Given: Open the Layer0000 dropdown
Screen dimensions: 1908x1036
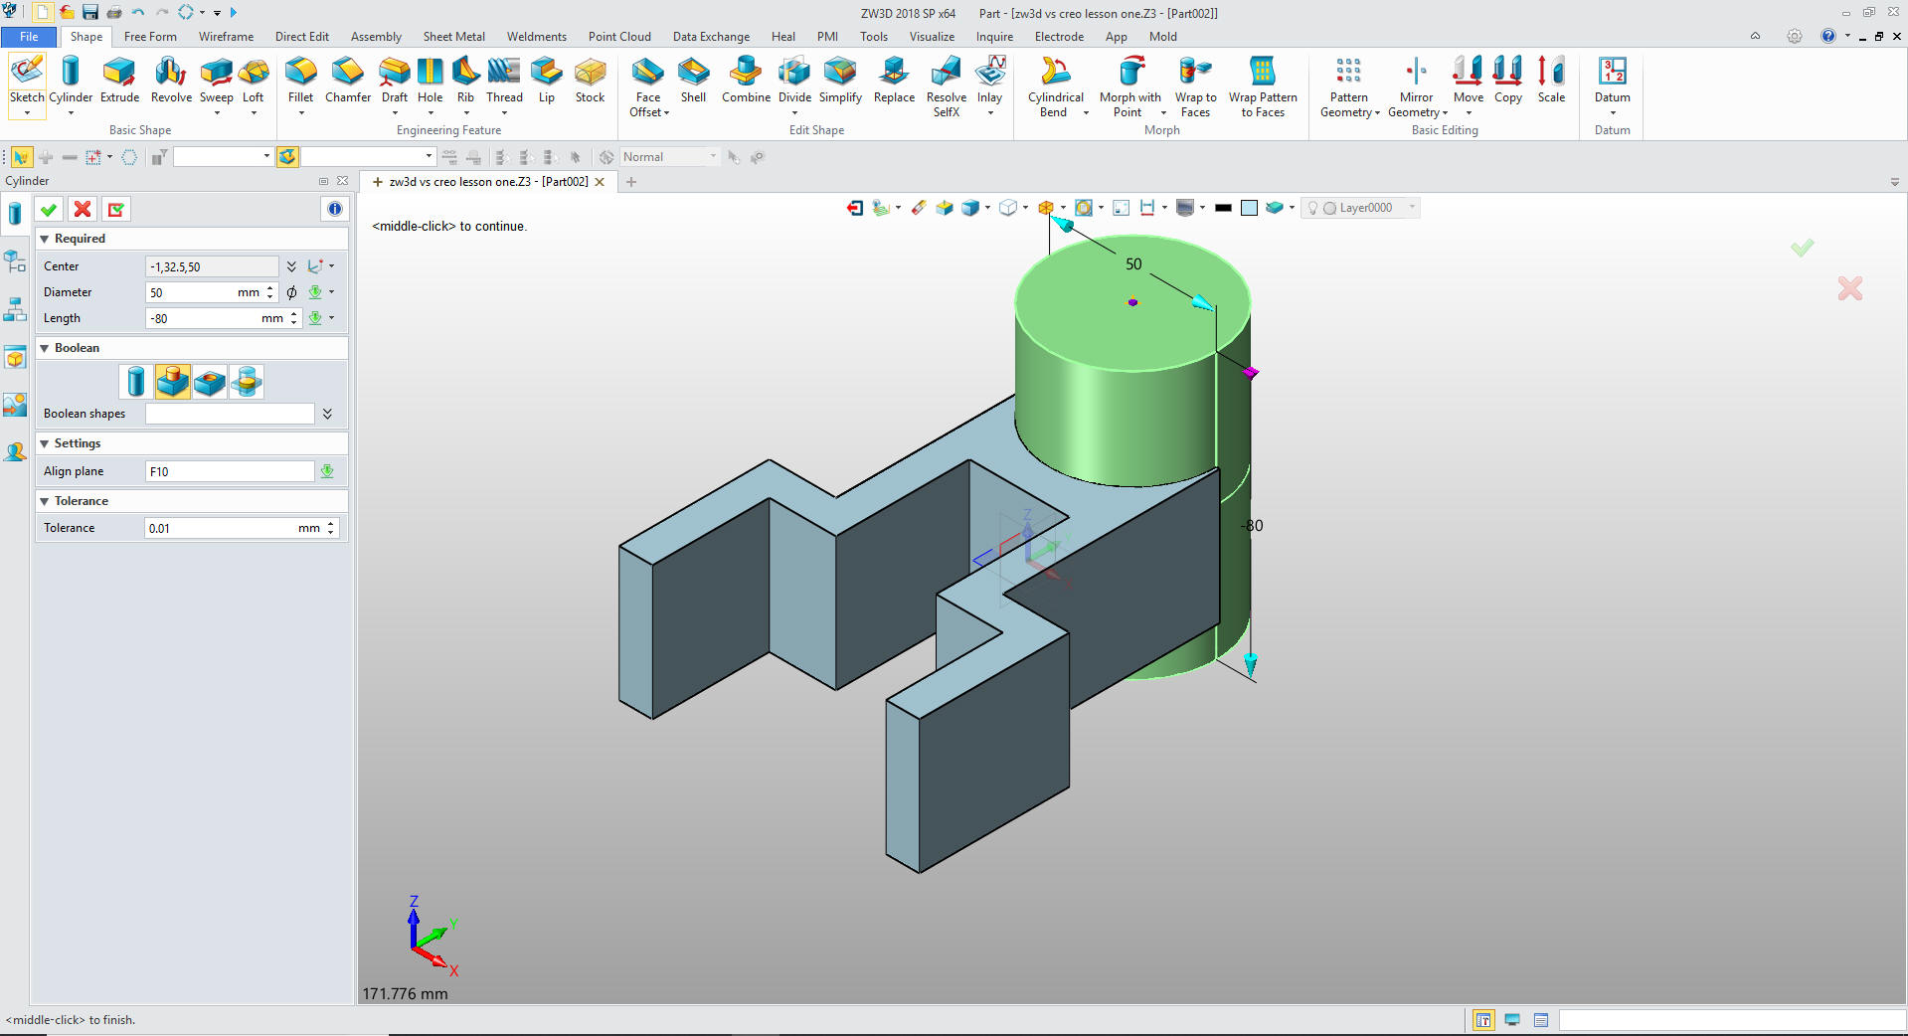Looking at the screenshot, I should [1411, 208].
